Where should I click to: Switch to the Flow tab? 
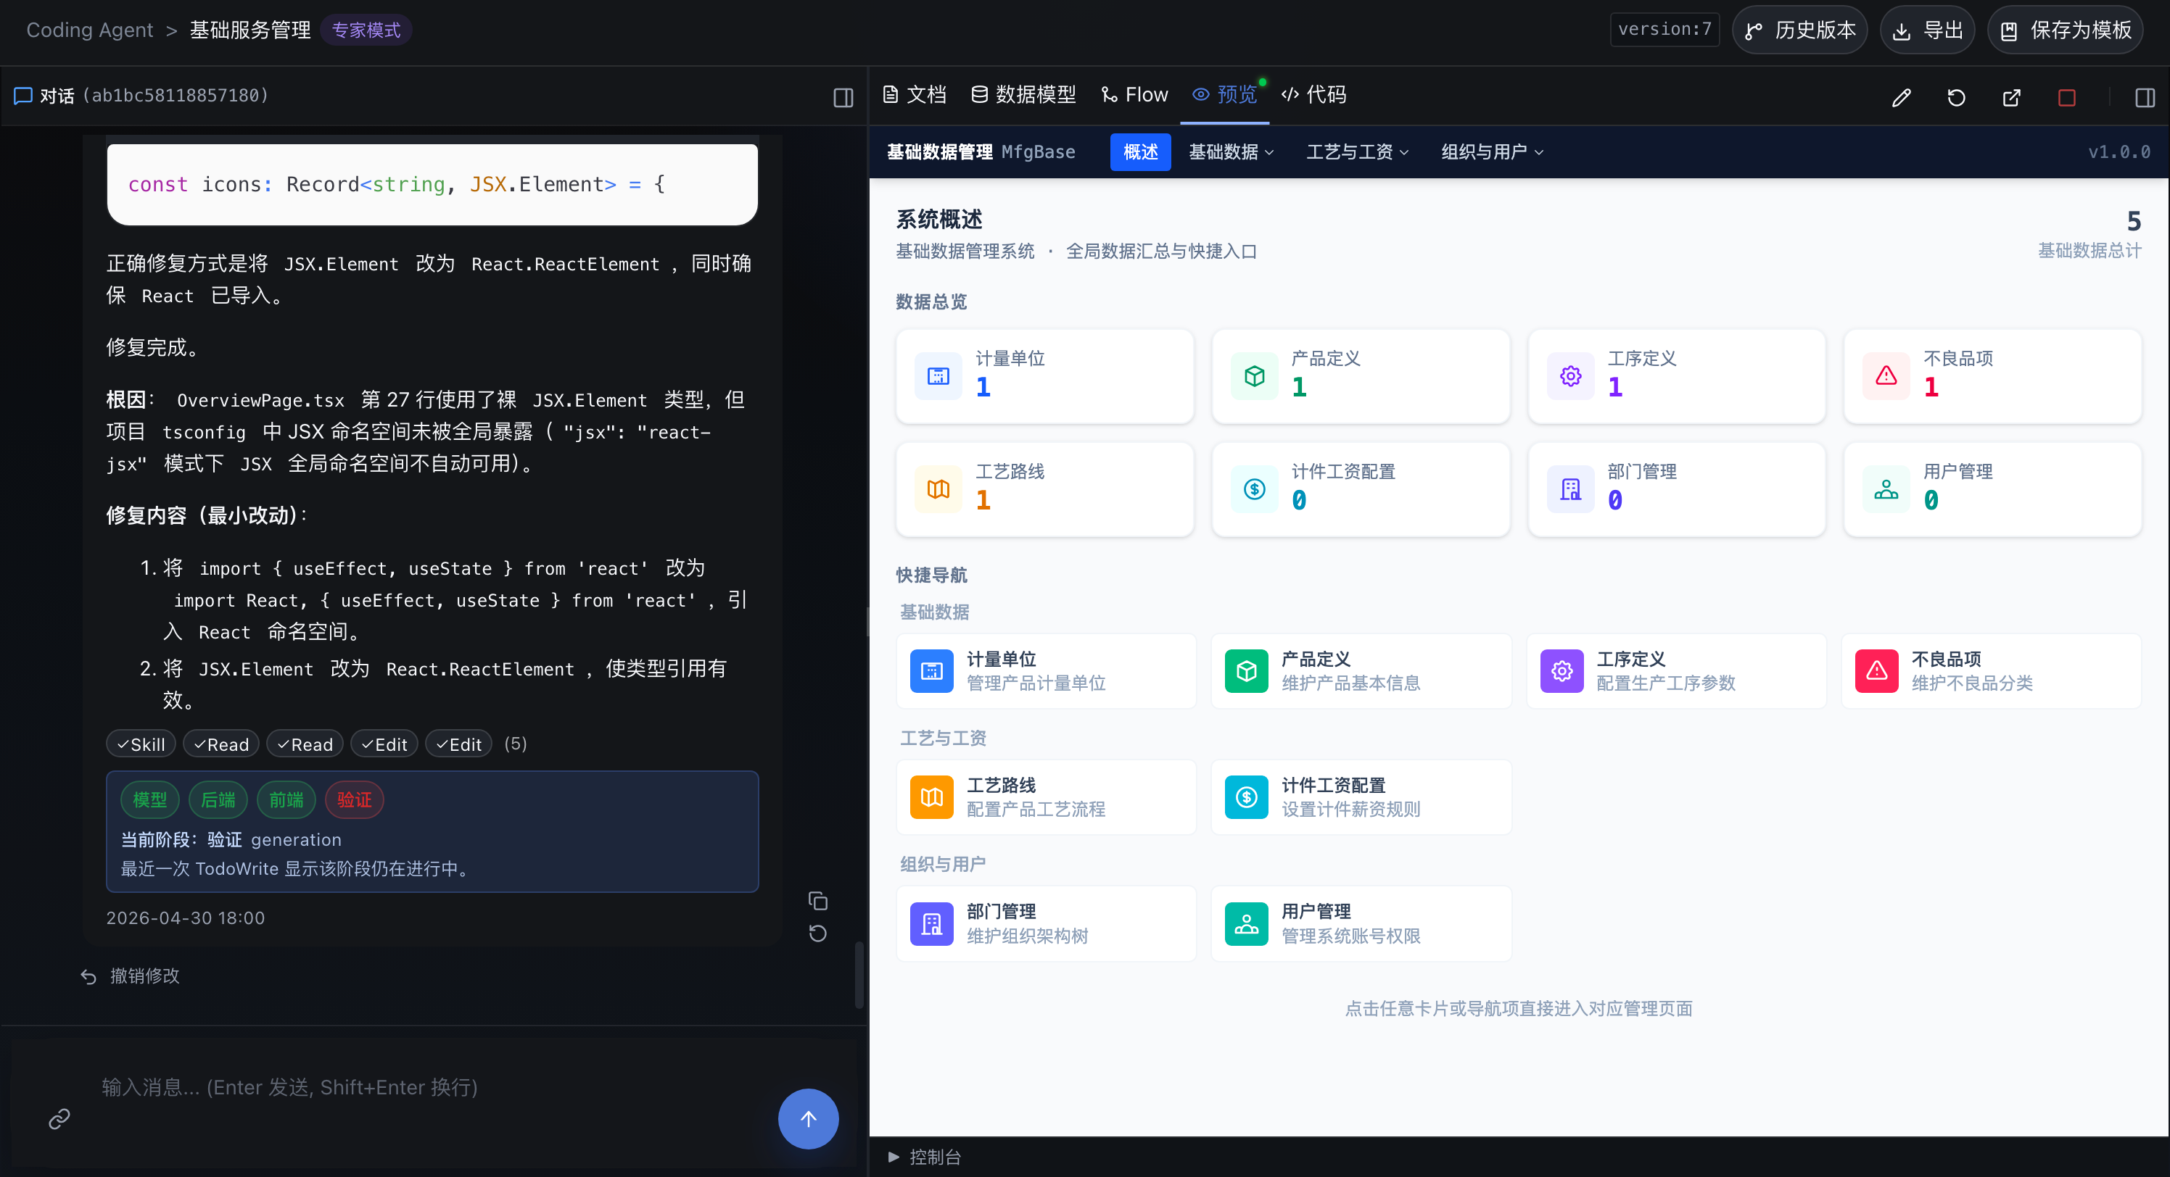(x=1135, y=95)
